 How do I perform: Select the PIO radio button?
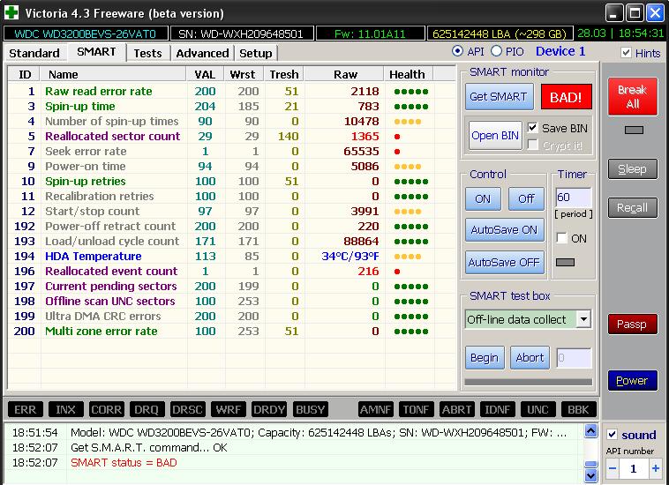click(x=496, y=51)
